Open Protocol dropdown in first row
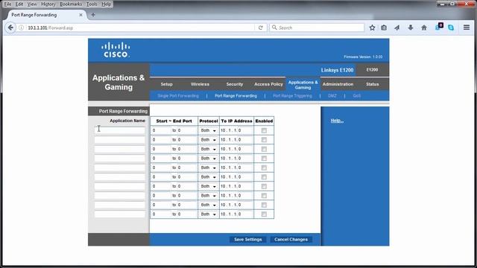Screen dimensions: 477x268 208,130
